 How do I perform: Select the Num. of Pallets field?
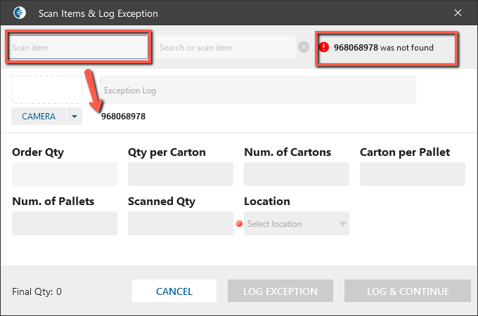coord(65,223)
